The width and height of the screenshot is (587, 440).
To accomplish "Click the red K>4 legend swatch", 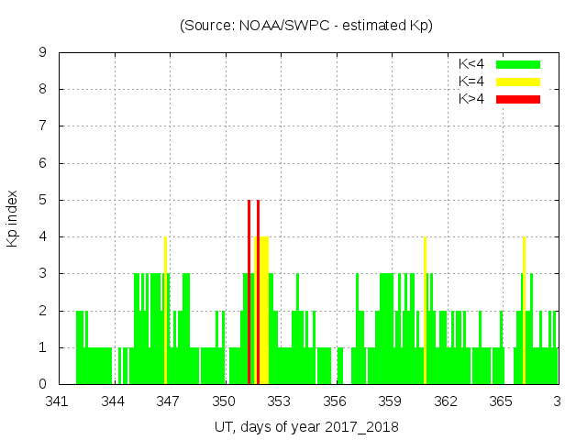I will click(x=518, y=99).
